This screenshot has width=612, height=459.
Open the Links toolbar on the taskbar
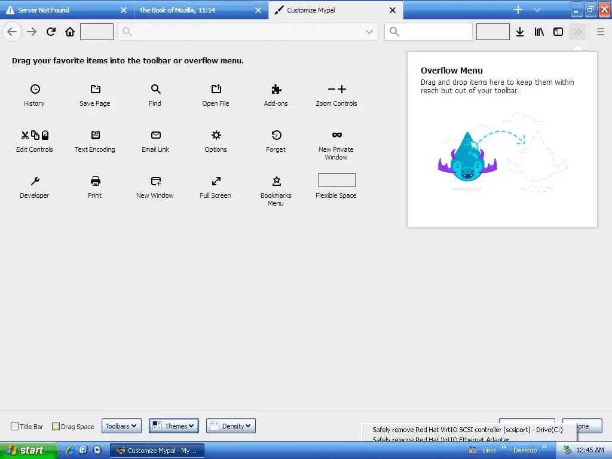(489, 450)
